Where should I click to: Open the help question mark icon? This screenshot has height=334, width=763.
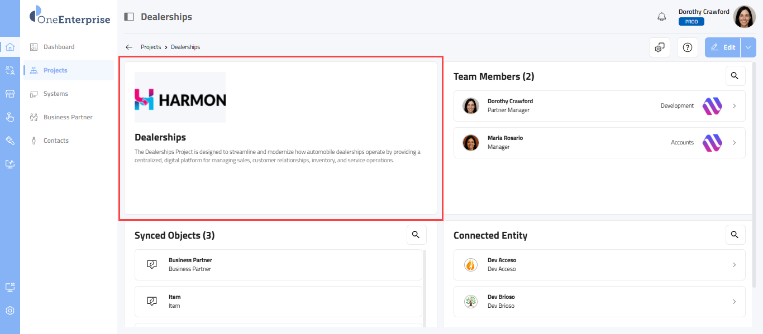pyautogui.click(x=687, y=47)
